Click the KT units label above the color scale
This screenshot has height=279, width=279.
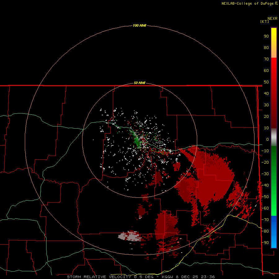264,21
